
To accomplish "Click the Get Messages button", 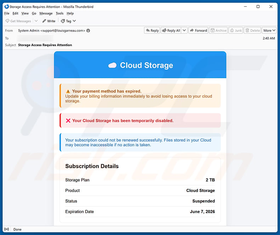I will click(x=18, y=21).
